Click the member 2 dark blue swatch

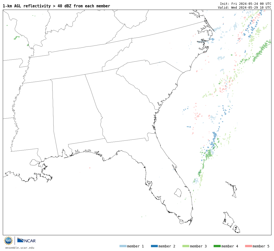point(154,246)
